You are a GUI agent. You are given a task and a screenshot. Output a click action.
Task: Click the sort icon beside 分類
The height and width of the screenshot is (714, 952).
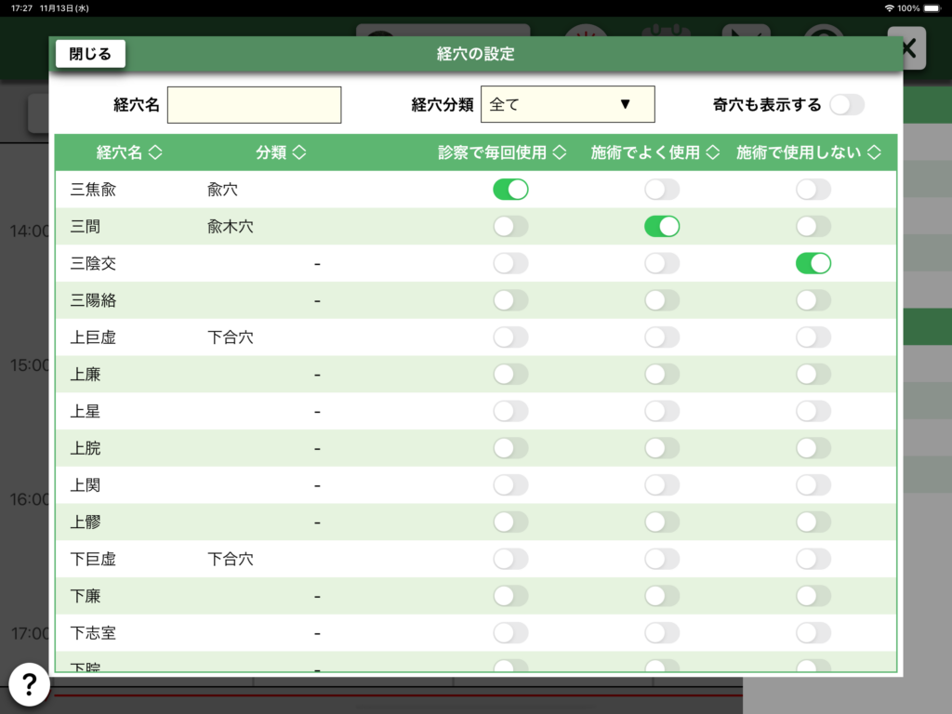(x=299, y=152)
